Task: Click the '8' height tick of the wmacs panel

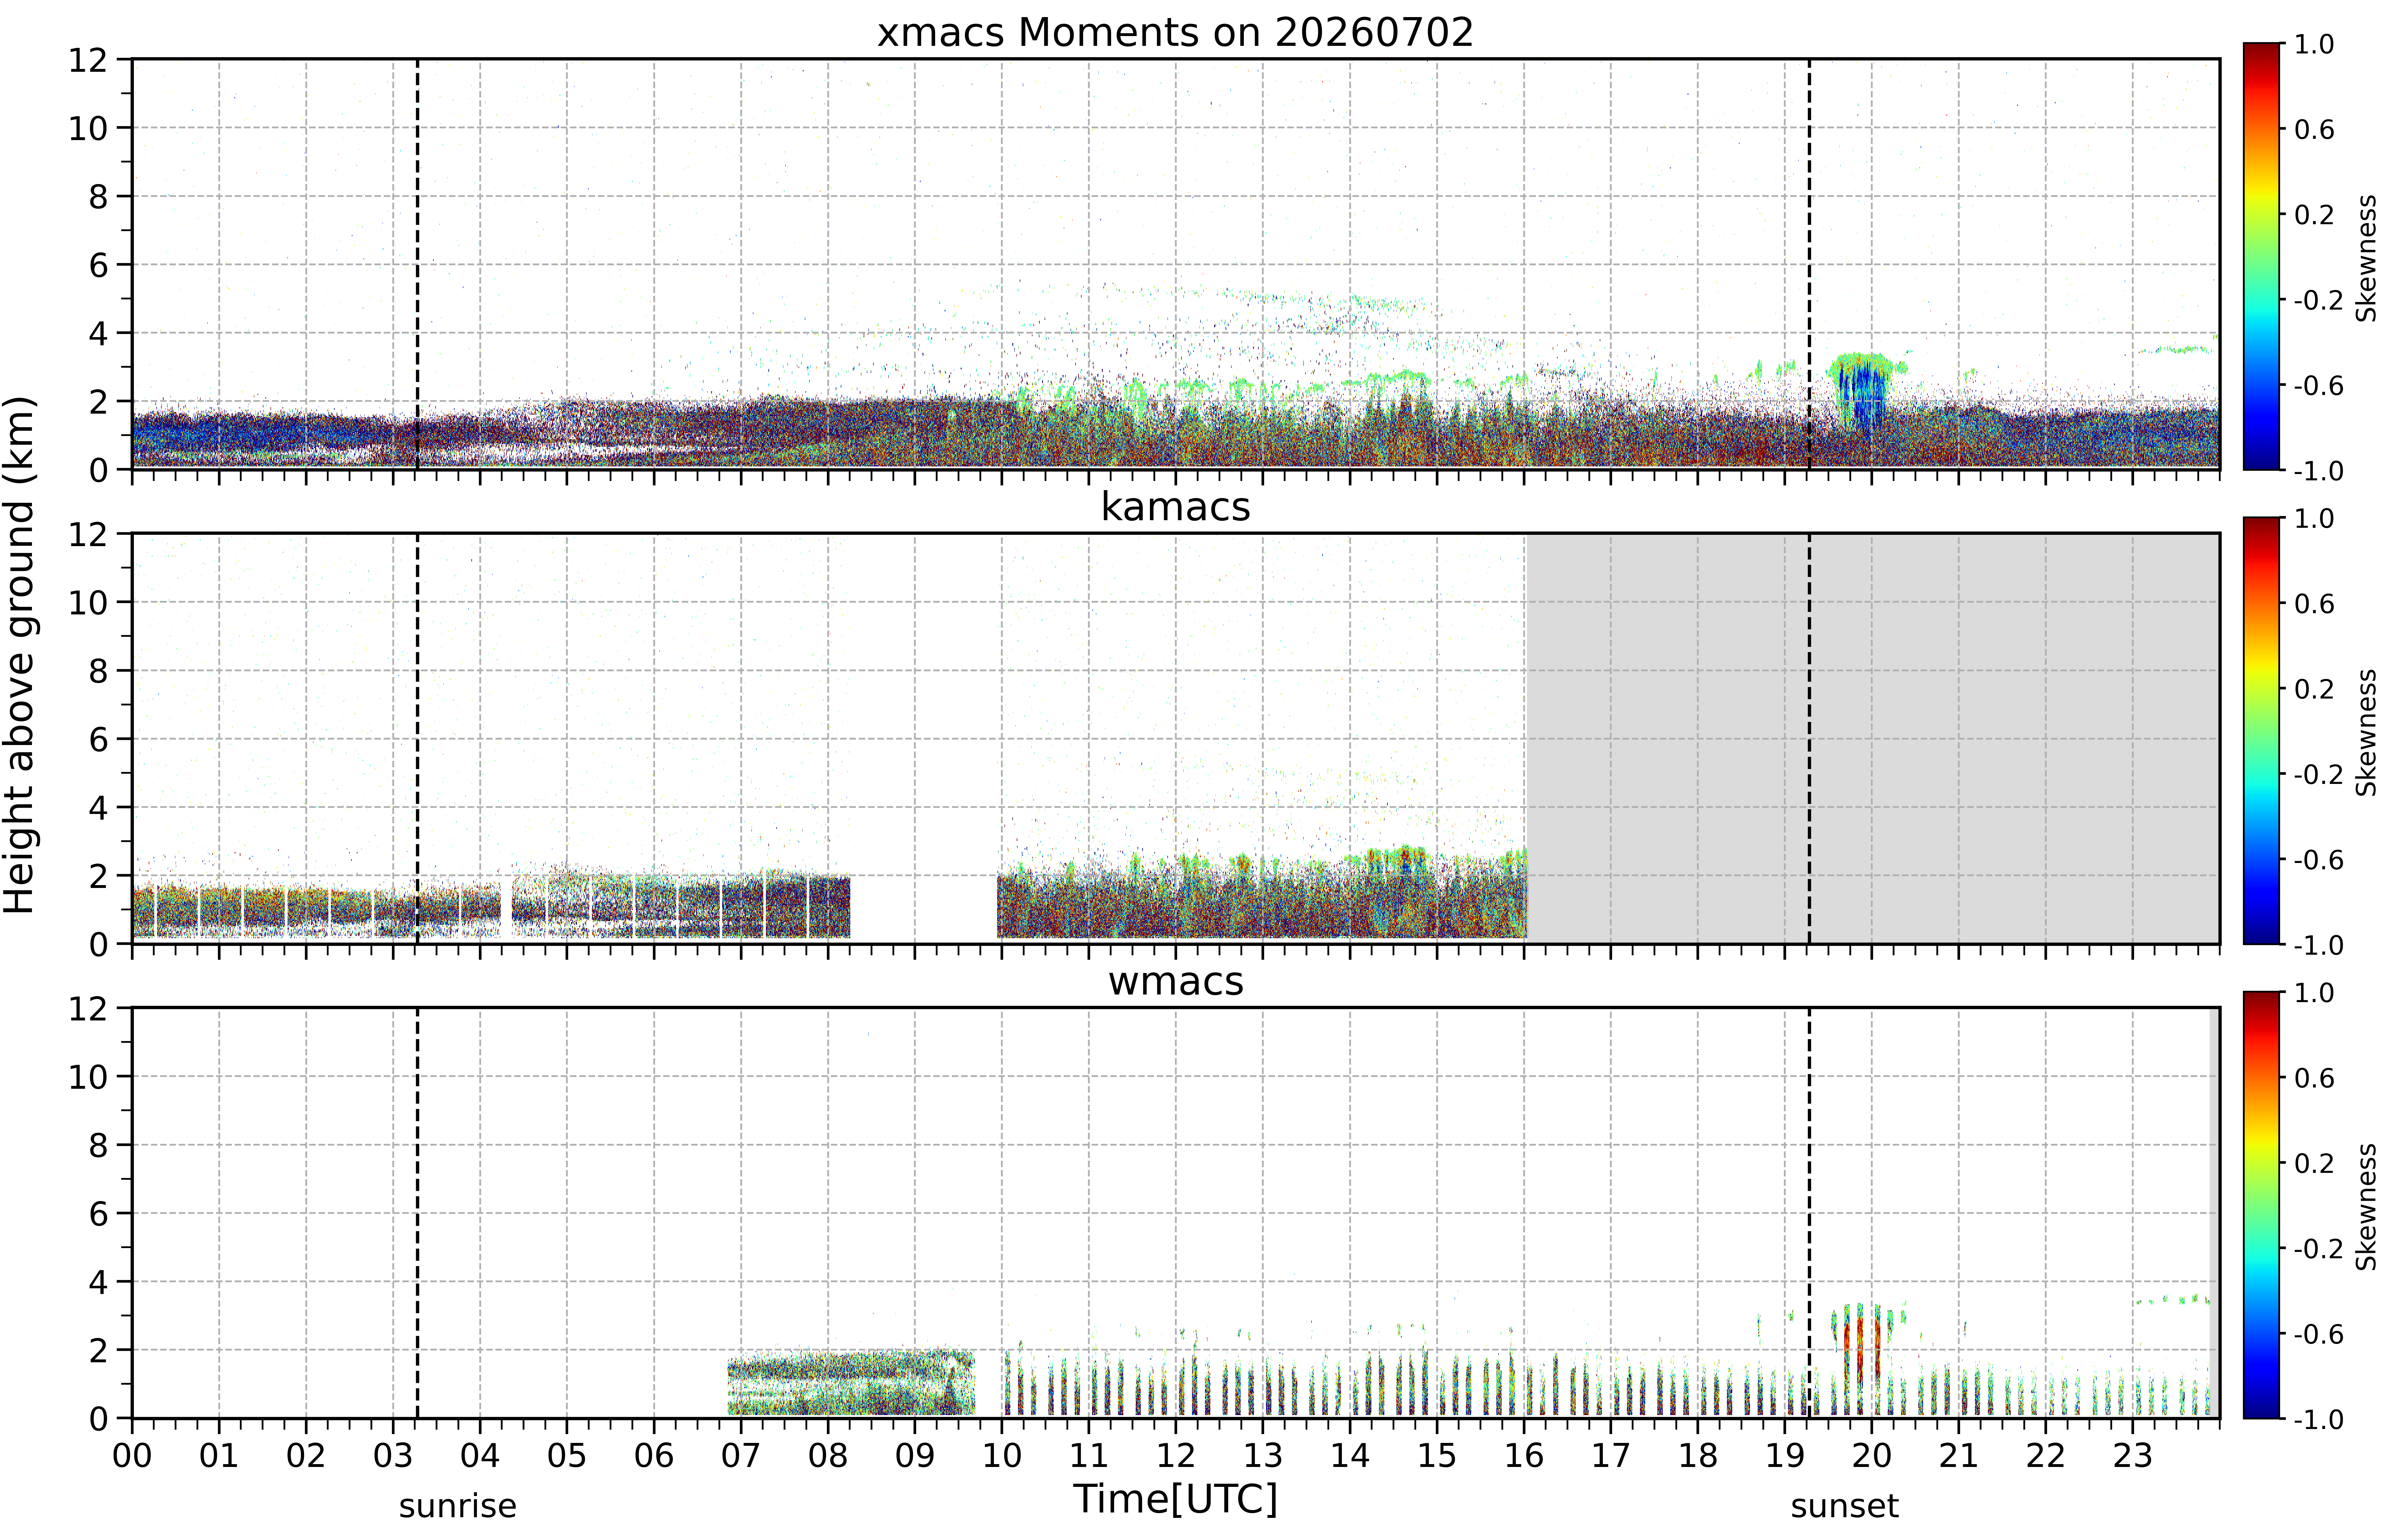Action: (x=98, y=1145)
